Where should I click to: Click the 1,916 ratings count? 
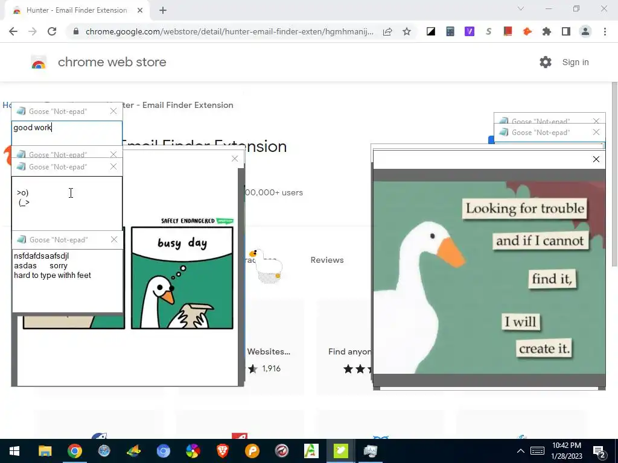[x=271, y=368]
